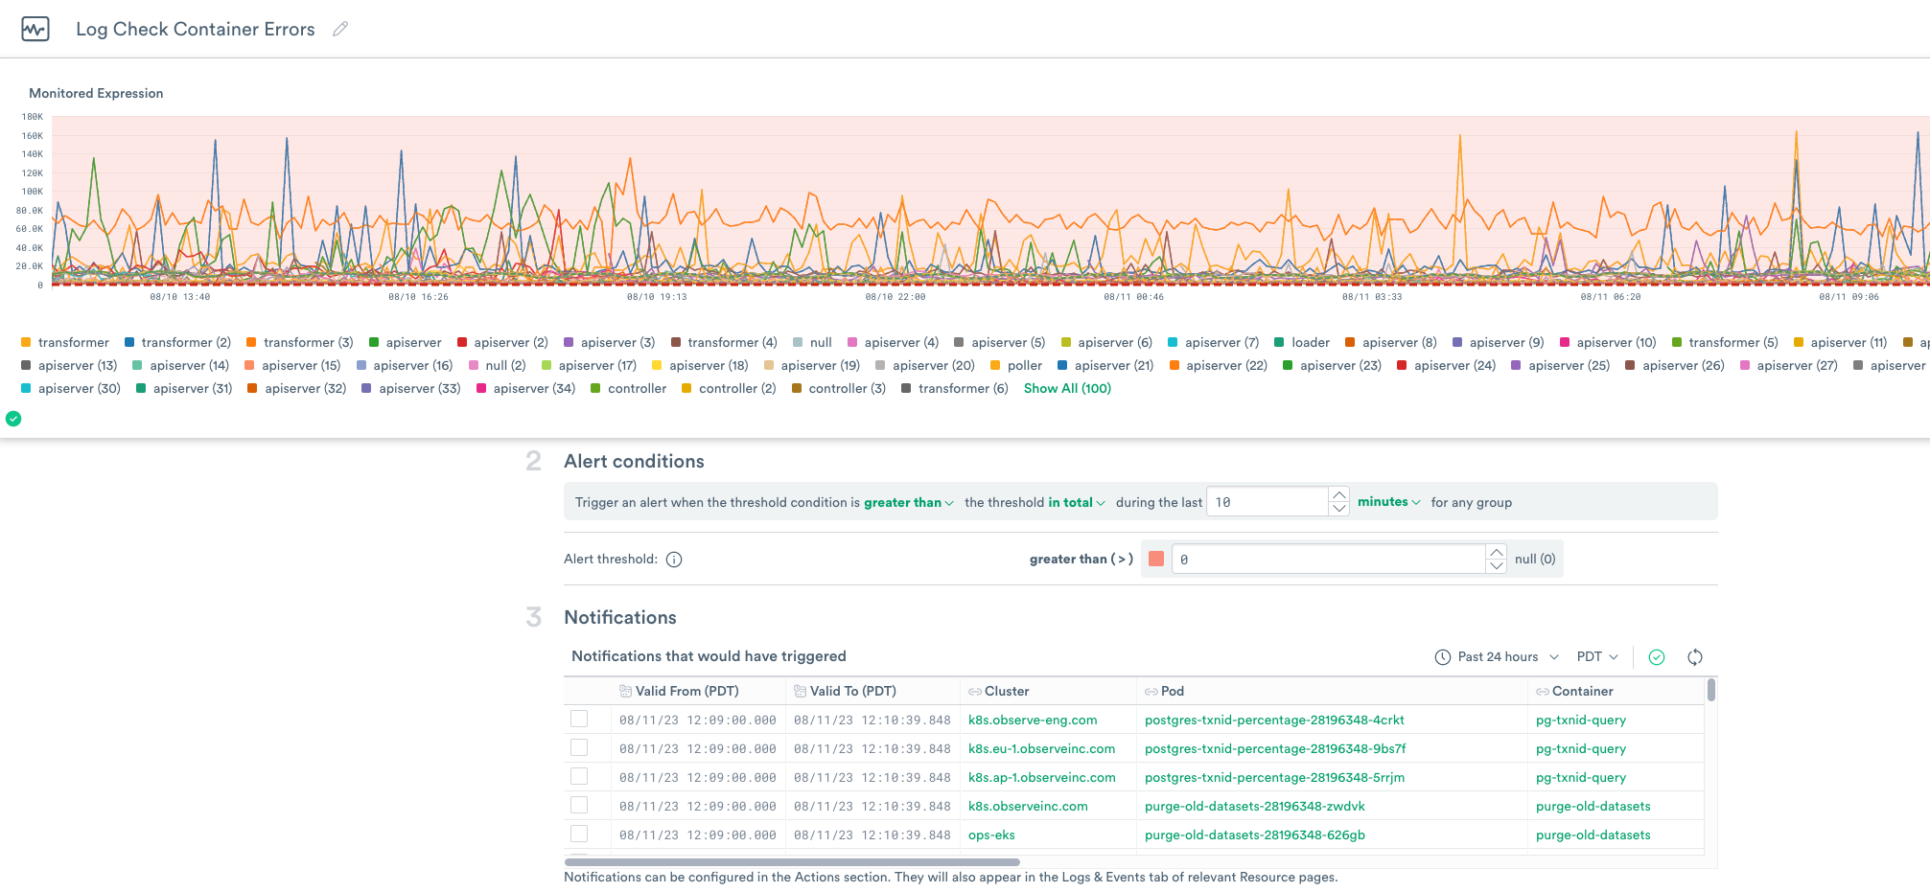Open pg-txnid-query container in first row
This screenshot has height=892, width=1930.
(x=1581, y=720)
